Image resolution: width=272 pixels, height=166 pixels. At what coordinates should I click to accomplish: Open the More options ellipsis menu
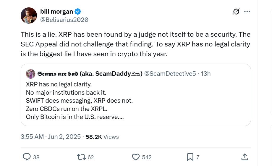[247, 12]
